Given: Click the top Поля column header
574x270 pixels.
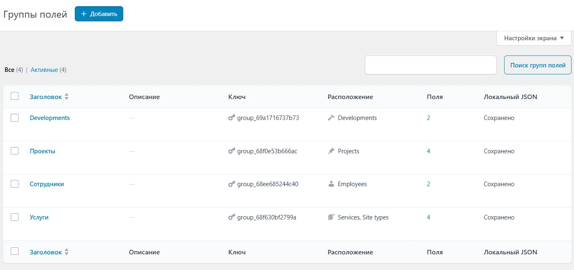Looking at the screenshot, I should 435,97.
